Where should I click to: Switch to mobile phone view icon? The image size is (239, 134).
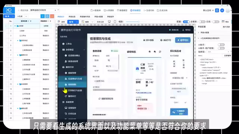pos(115,22)
